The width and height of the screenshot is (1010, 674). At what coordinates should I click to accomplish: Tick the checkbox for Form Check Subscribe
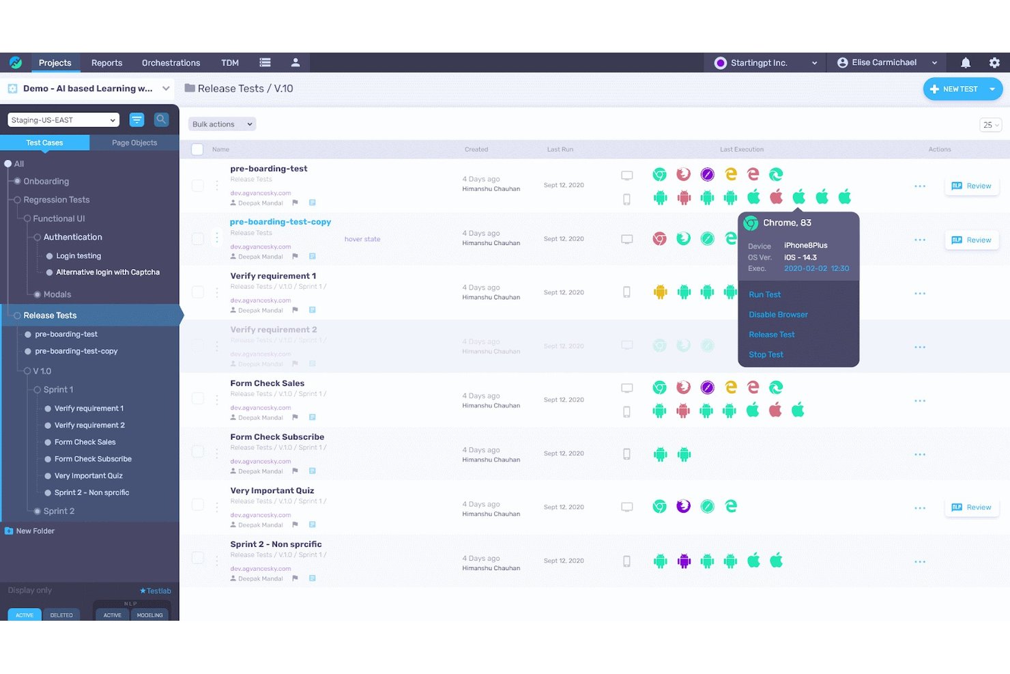(197, 451)
